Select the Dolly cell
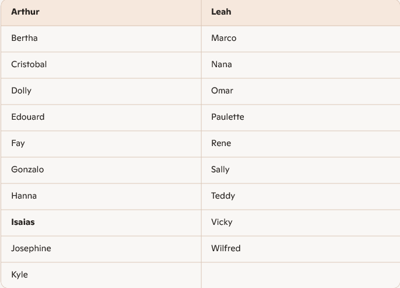This screenshot has width=400, height=288. coord(22,91)
